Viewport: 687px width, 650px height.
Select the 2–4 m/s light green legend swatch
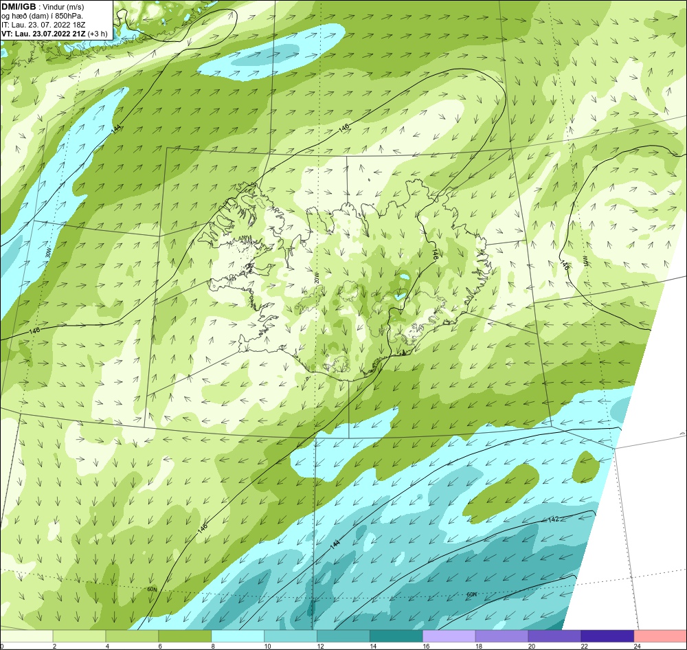click(x=79, y=636)
